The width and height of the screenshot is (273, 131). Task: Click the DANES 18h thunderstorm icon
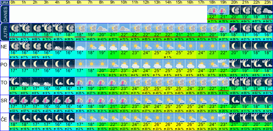click(213, 10)
